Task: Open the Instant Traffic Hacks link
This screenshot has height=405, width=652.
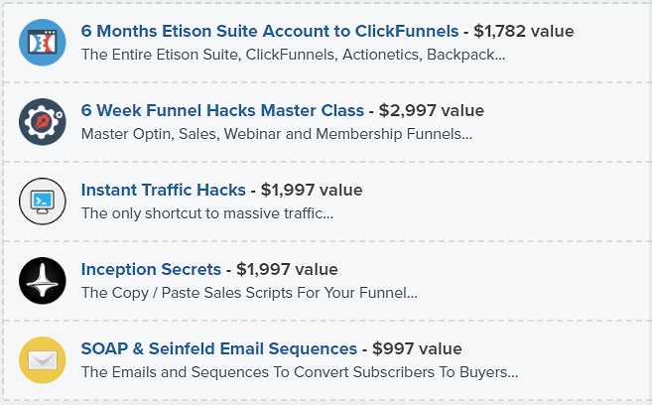Action: click(164, 190)
